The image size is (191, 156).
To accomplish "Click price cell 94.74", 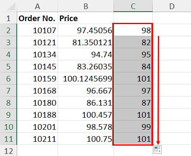I will [x=86, y=54].
